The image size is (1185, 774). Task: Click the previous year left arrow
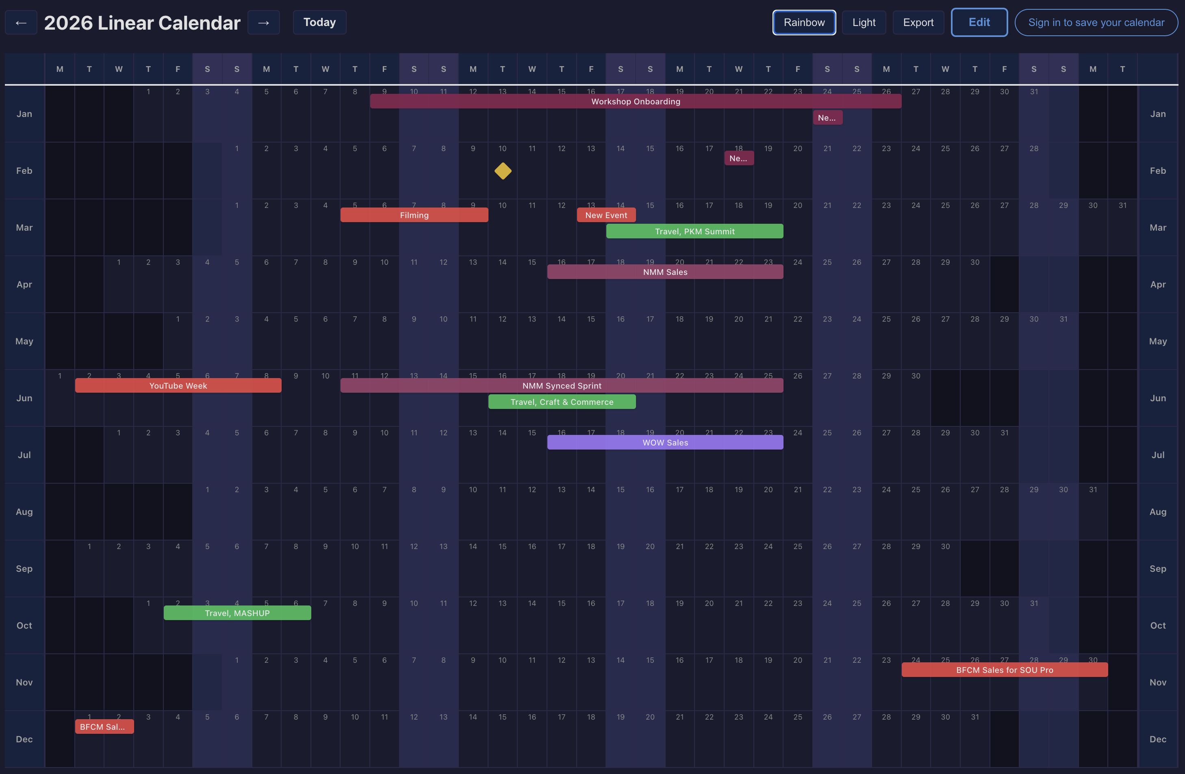[x=21, y=22]
